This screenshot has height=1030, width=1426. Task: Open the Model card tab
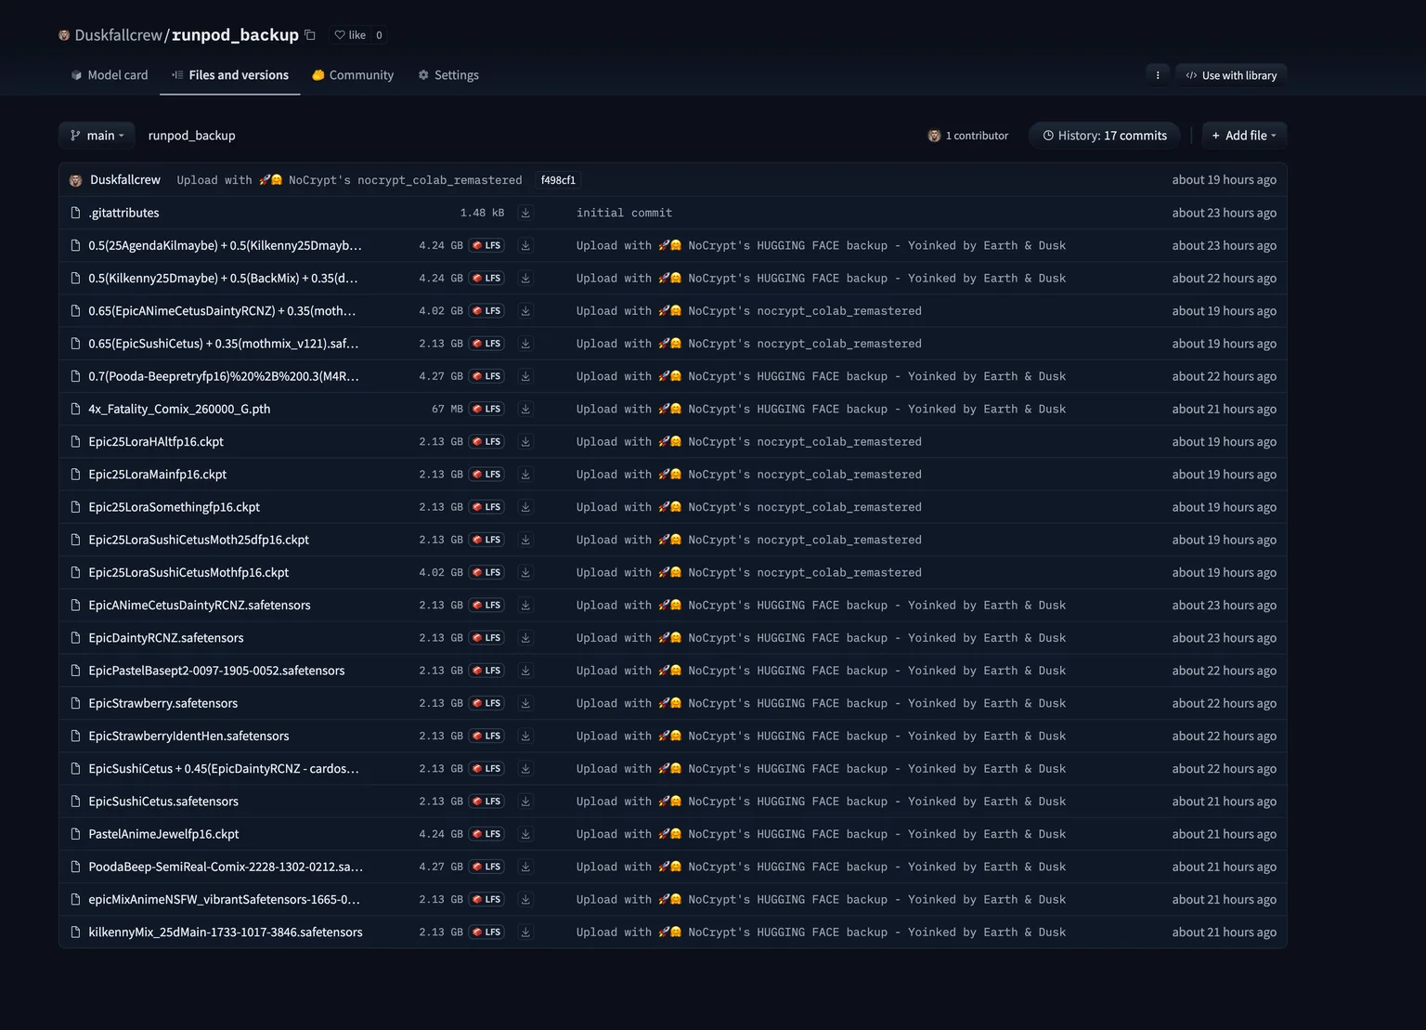[109, 75]
